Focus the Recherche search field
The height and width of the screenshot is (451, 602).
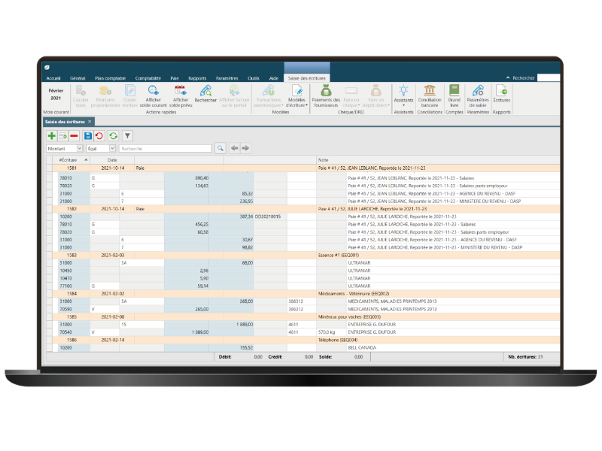(x=166, y=148)
